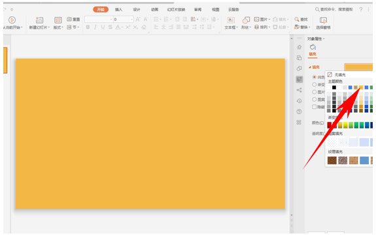Click the 重置 (reset) slide button

click(73, 20)
